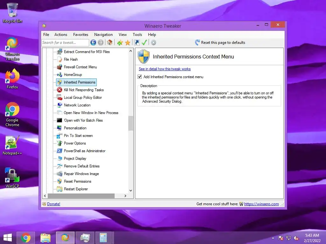
Task: Click Remove Default Entries icon
Action: coord(60,166)
